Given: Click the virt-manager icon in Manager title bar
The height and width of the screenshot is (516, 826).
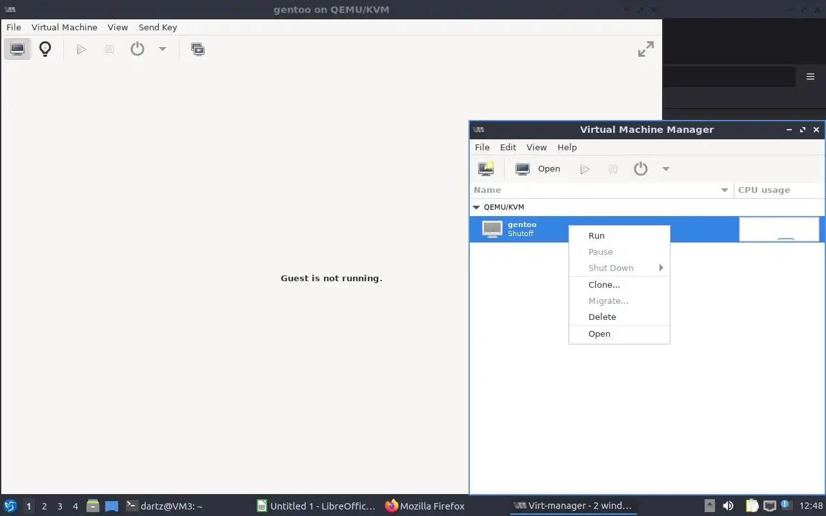Looking at the screenshot, I should click(478, 130).
